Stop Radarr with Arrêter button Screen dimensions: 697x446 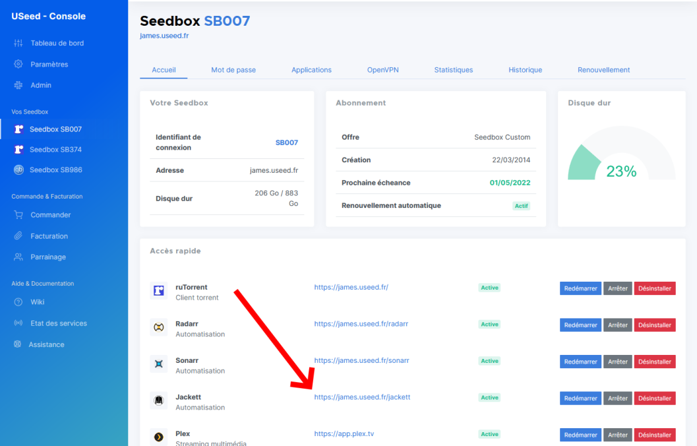point(618,325)
